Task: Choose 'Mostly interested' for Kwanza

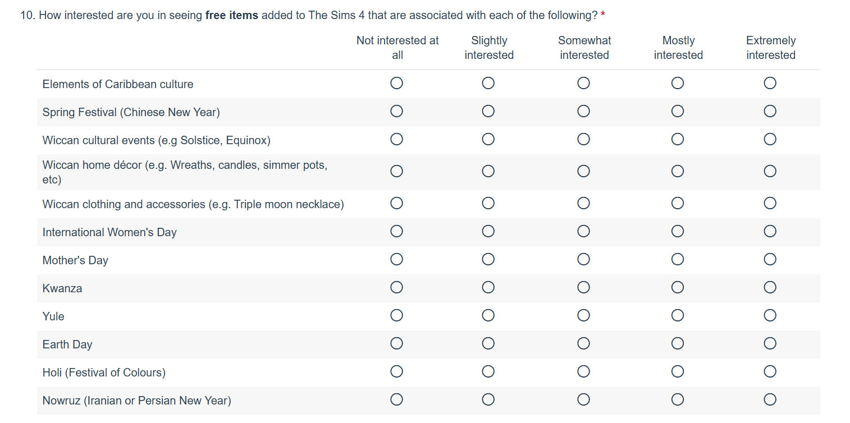Action: (678, 287)
